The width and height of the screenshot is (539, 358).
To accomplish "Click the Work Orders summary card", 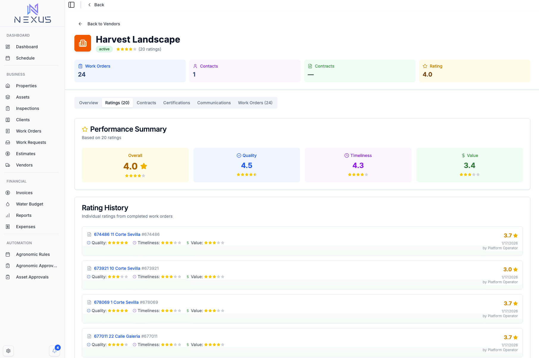I will 130,71.
